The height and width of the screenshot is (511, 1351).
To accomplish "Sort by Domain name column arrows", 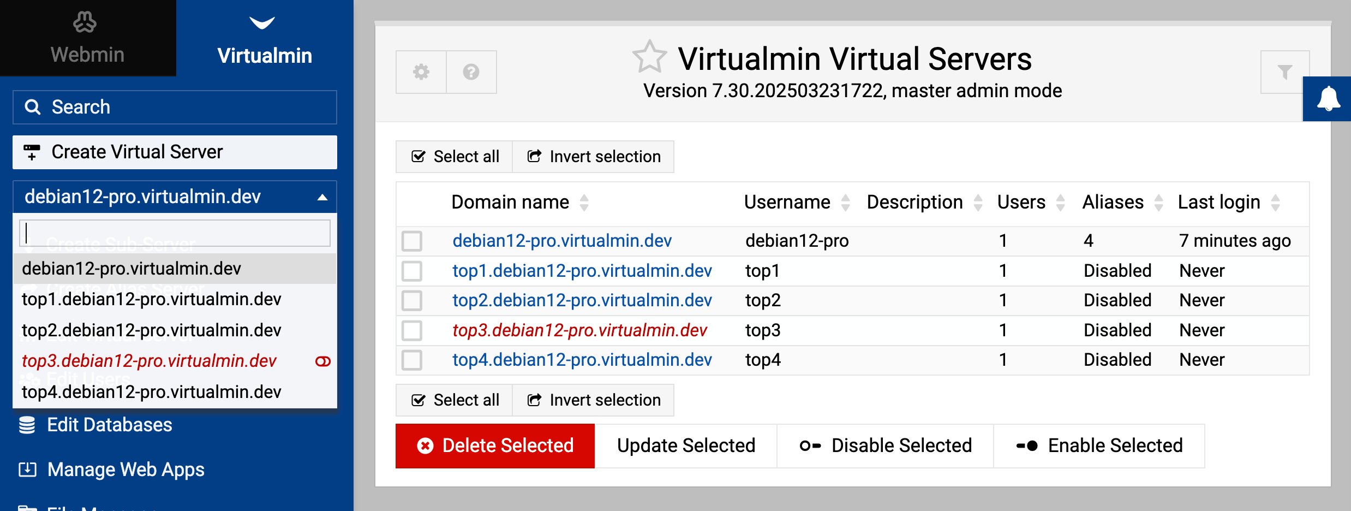I will (584, 203).
